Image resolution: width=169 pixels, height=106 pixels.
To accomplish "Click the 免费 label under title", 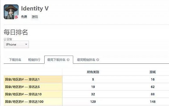I will [x=24, y=17].
